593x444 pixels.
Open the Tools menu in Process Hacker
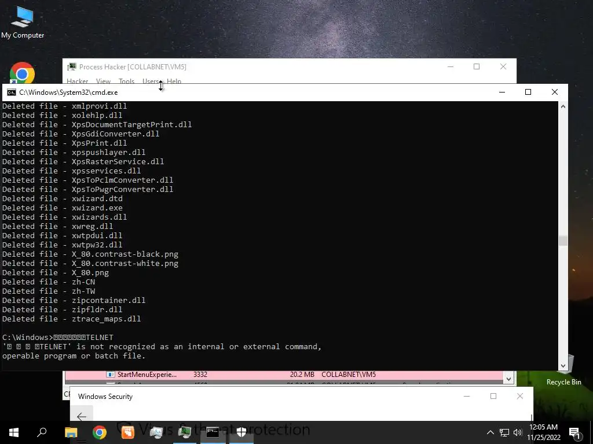pos(127,81)
